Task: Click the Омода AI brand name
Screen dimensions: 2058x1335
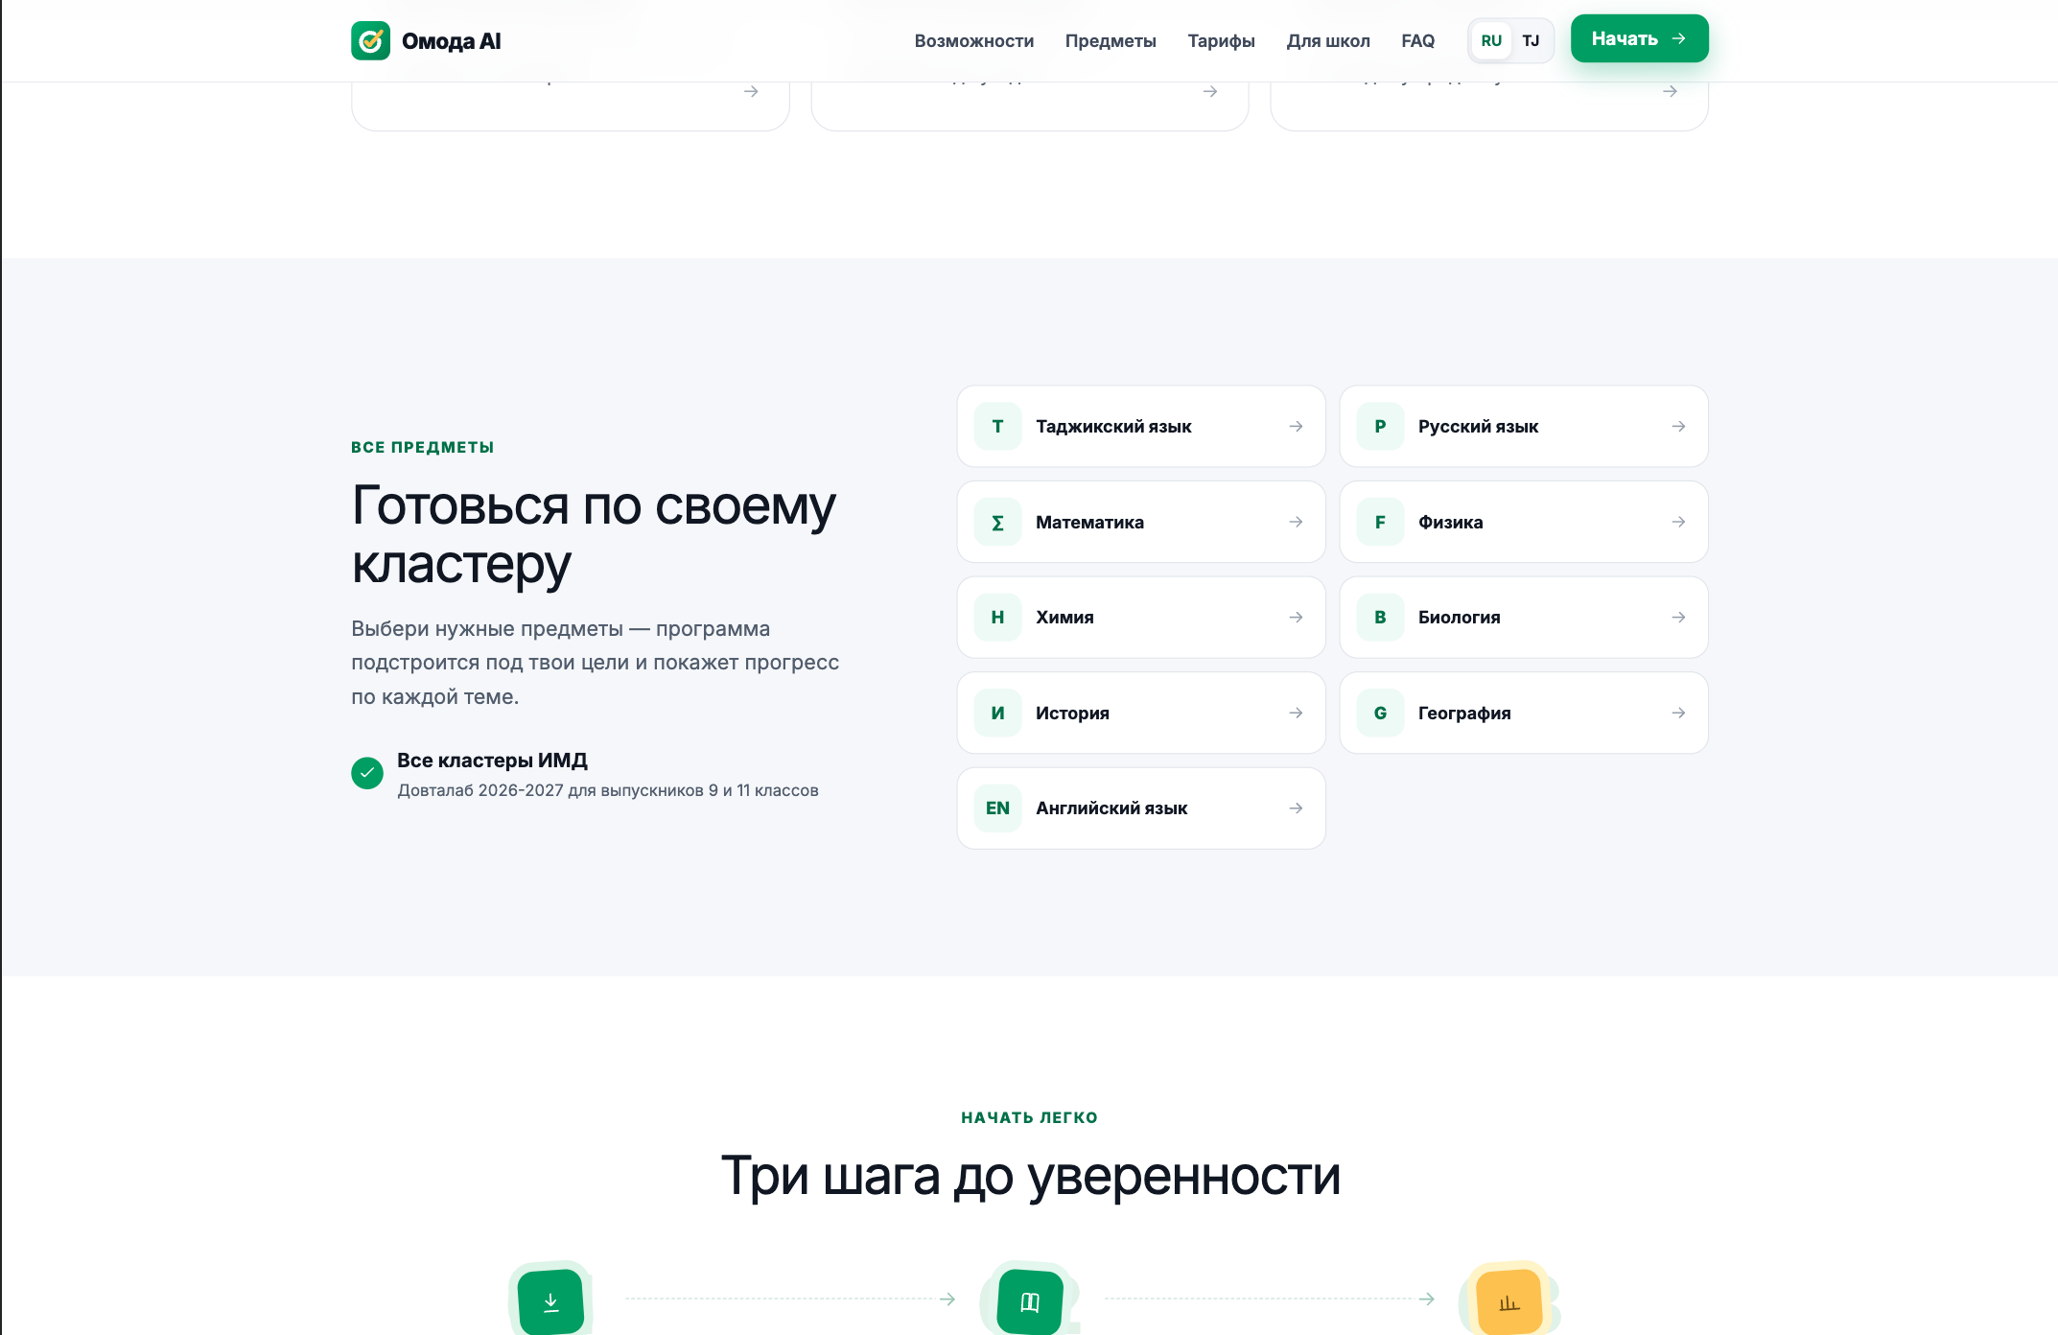Action: [x=451, y=40]
